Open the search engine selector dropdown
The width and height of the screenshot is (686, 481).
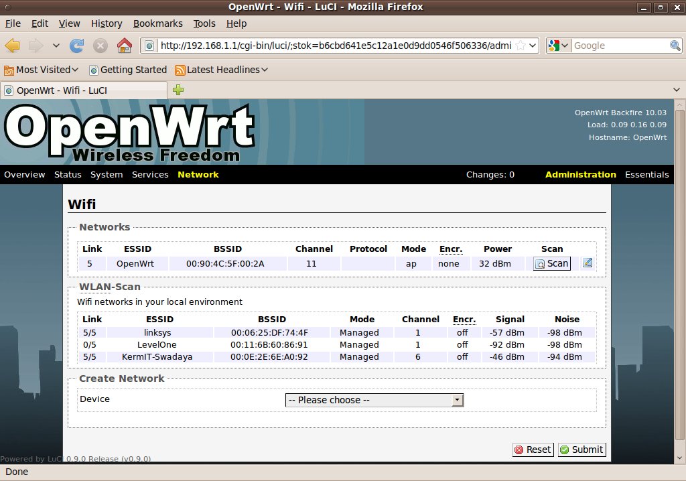557,46
